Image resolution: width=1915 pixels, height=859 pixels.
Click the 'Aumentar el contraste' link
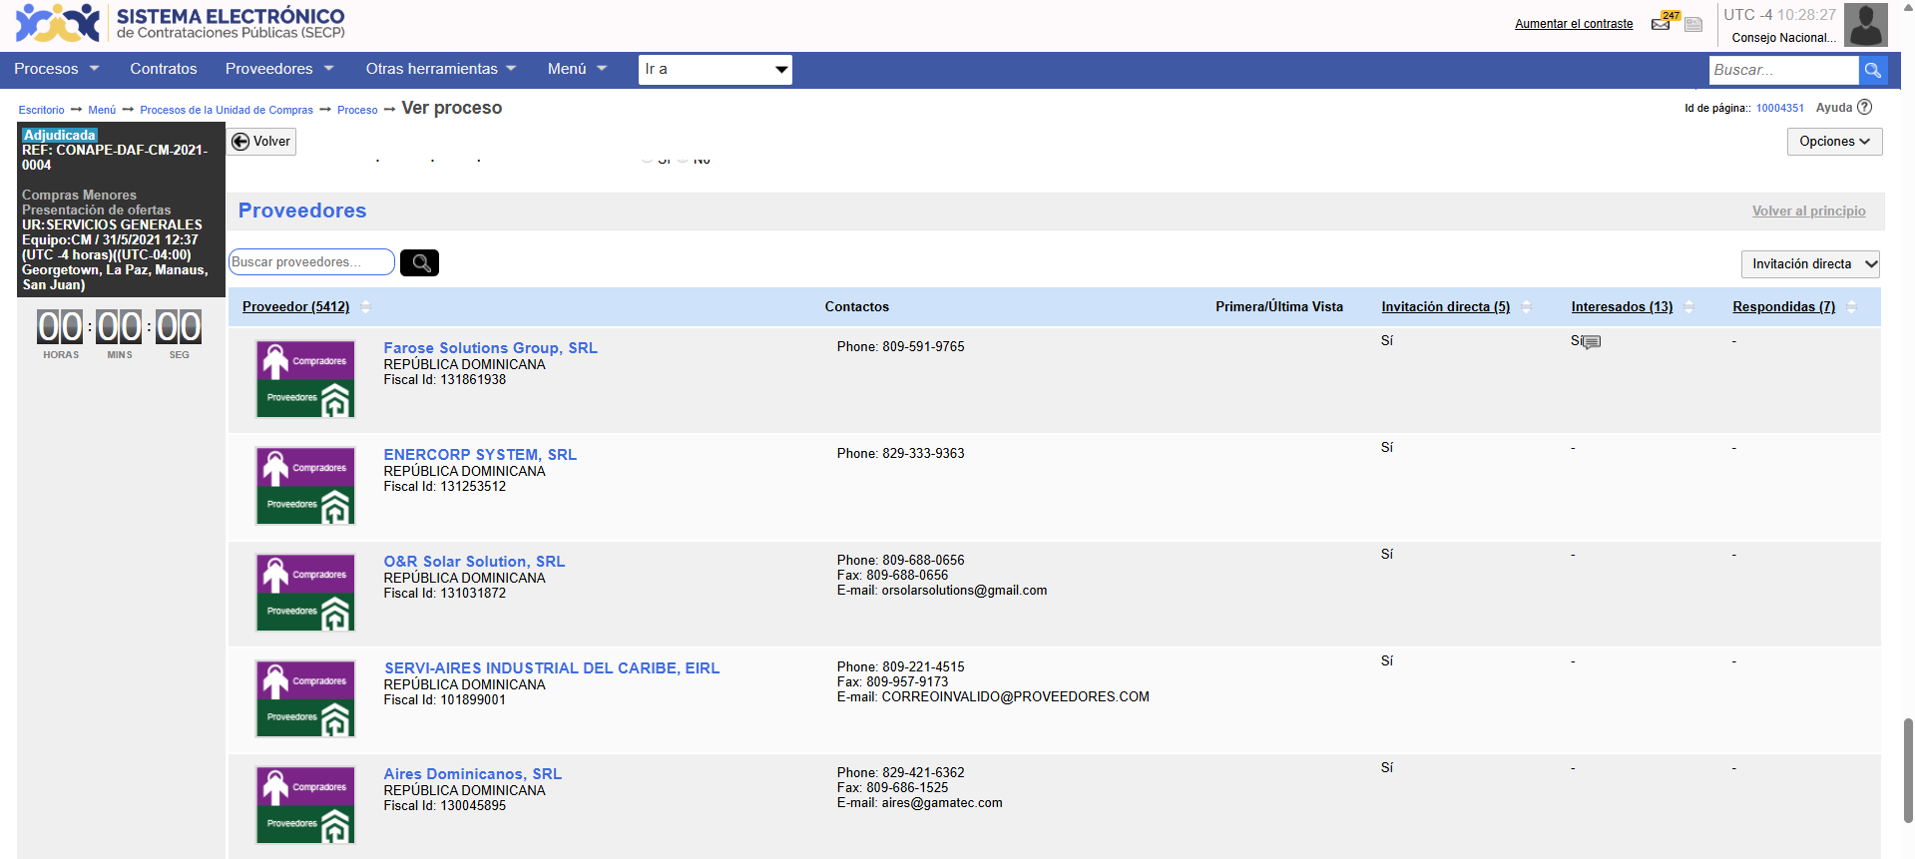click(1574, 24)
